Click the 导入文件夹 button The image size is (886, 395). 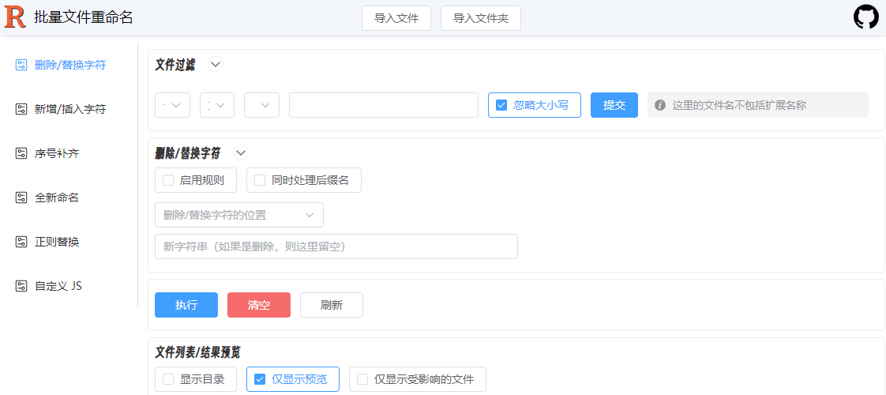point(480,18)
